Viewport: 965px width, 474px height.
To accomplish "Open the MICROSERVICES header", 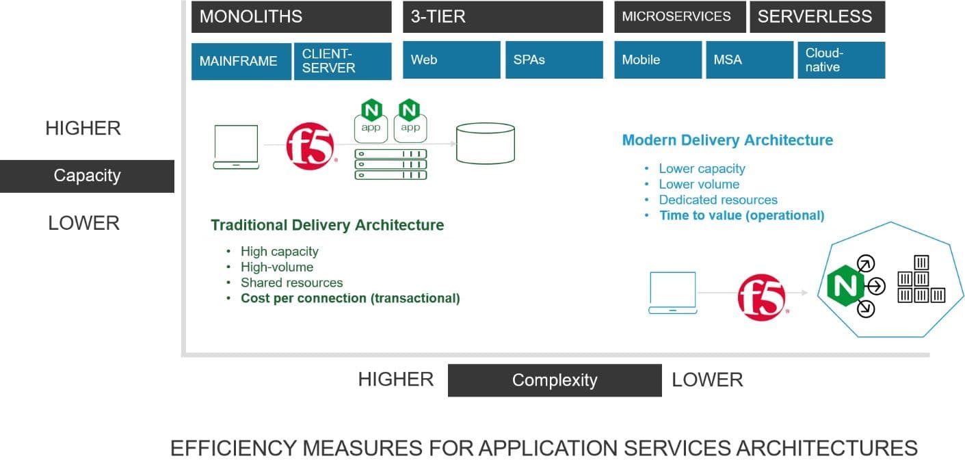I will click(679, 16).
